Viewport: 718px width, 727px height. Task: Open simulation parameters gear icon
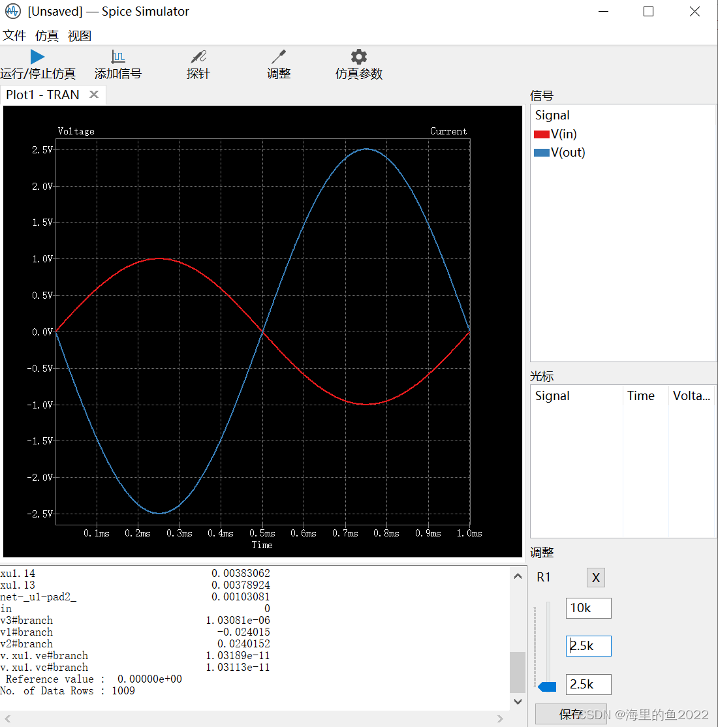(358, 57)
